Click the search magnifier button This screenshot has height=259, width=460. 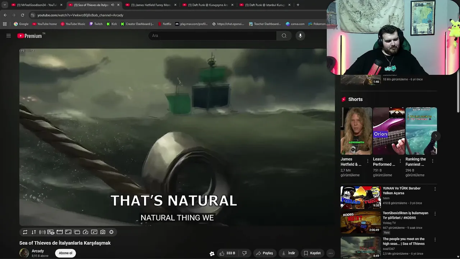[x=284, y=36]
